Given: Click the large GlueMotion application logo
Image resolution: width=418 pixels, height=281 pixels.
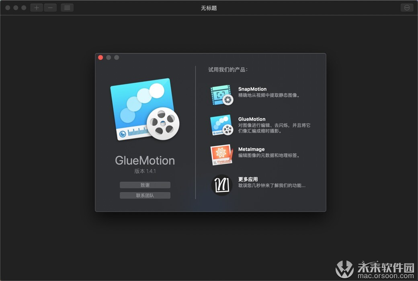Looking at the screenshot, I should [145, 109].
